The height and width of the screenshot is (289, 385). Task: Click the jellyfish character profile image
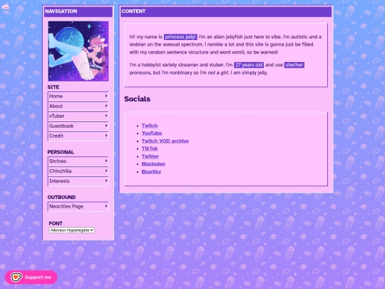(78, 51)
